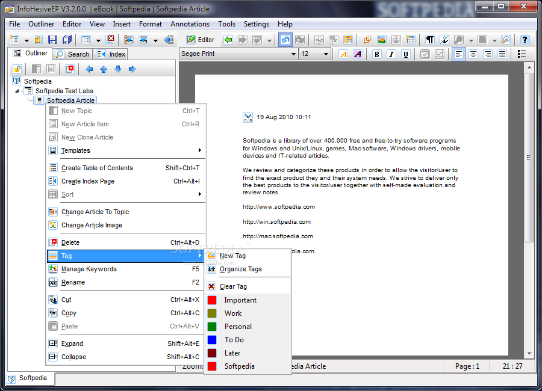Click the http://www.softpedia.com link
The image size is (542, 391).
[x=279, y=207]
